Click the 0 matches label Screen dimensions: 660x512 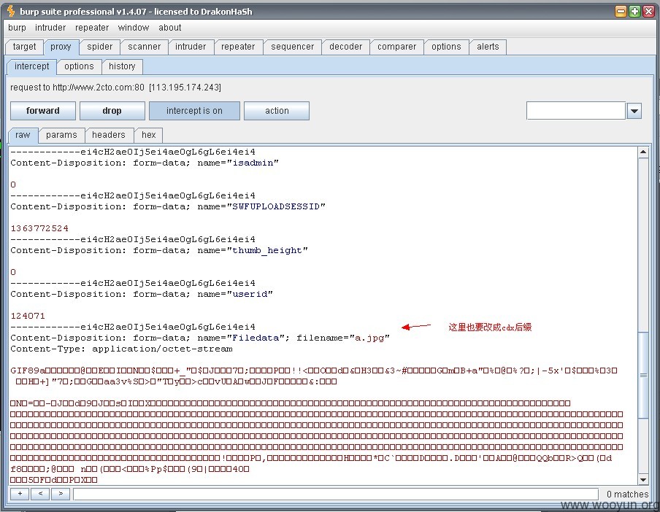[628, 494]
